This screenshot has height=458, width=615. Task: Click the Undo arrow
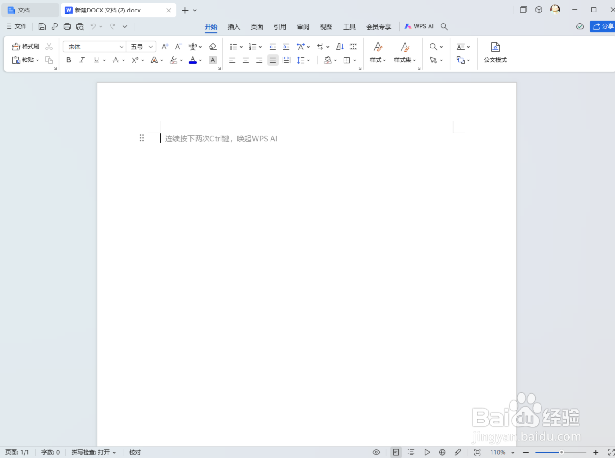coord(93,26)
